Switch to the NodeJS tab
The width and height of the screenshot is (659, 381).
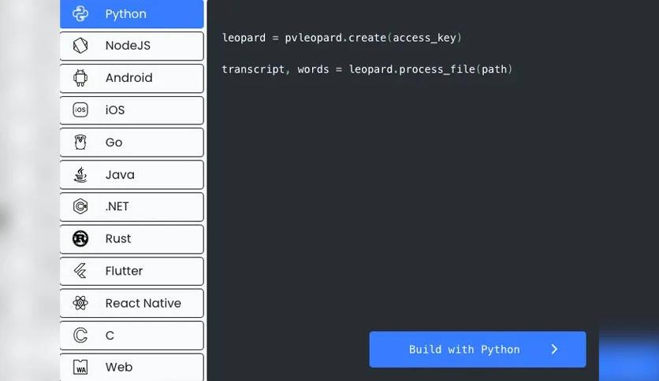[x=132, y=46]
